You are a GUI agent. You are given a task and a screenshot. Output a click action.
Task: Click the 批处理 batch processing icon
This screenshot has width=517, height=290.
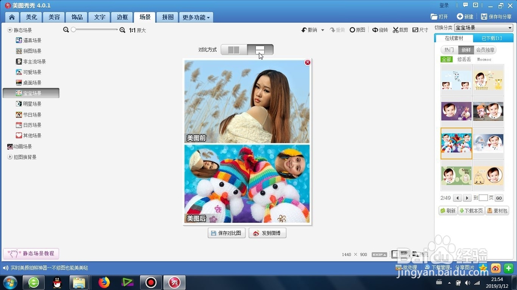pyautogui.click(x=406, y=267)
